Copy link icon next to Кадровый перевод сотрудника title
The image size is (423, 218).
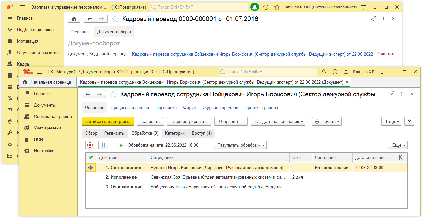(392, 94)
